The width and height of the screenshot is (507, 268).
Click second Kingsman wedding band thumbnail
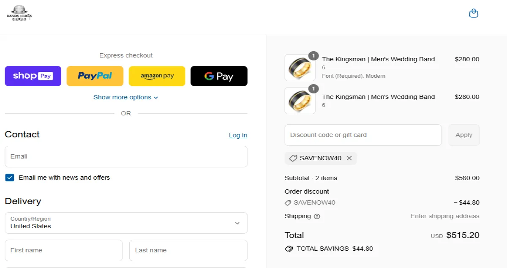tap(300, 101)
